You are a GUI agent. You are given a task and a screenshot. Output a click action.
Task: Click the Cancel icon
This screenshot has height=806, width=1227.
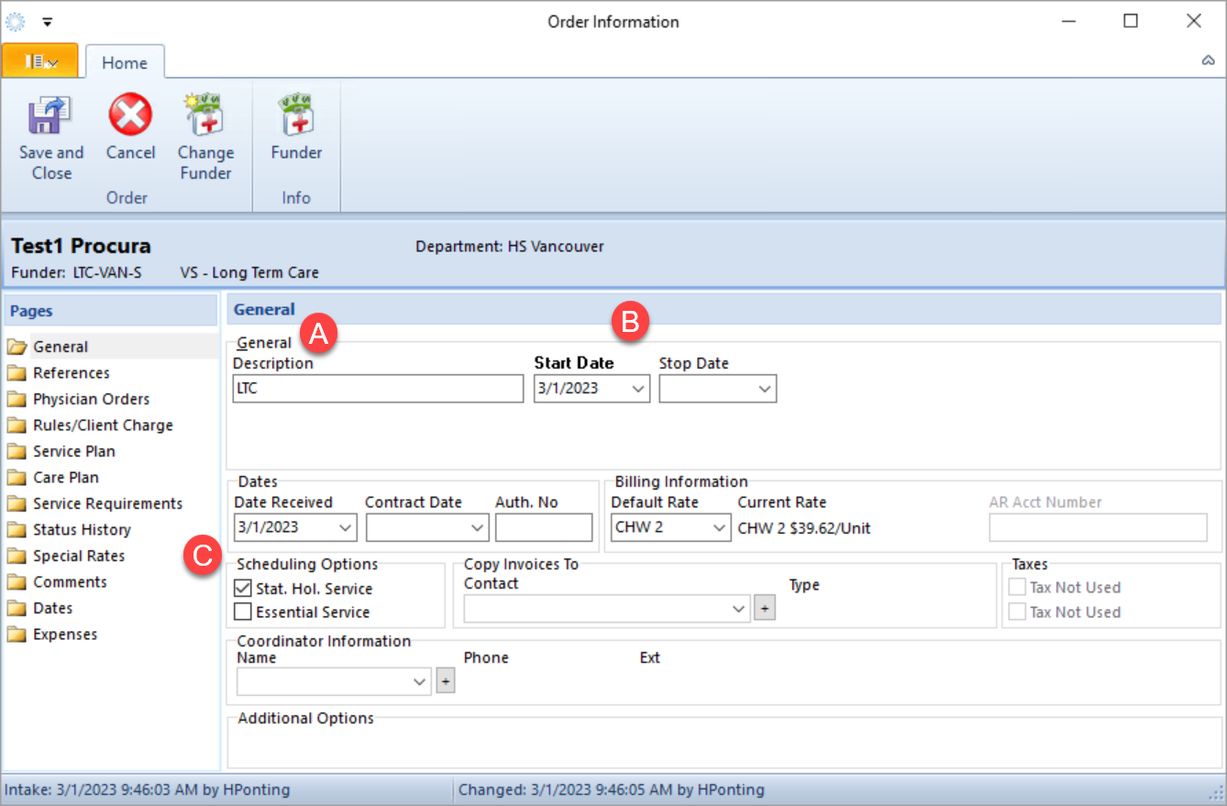tap(129, 113)
